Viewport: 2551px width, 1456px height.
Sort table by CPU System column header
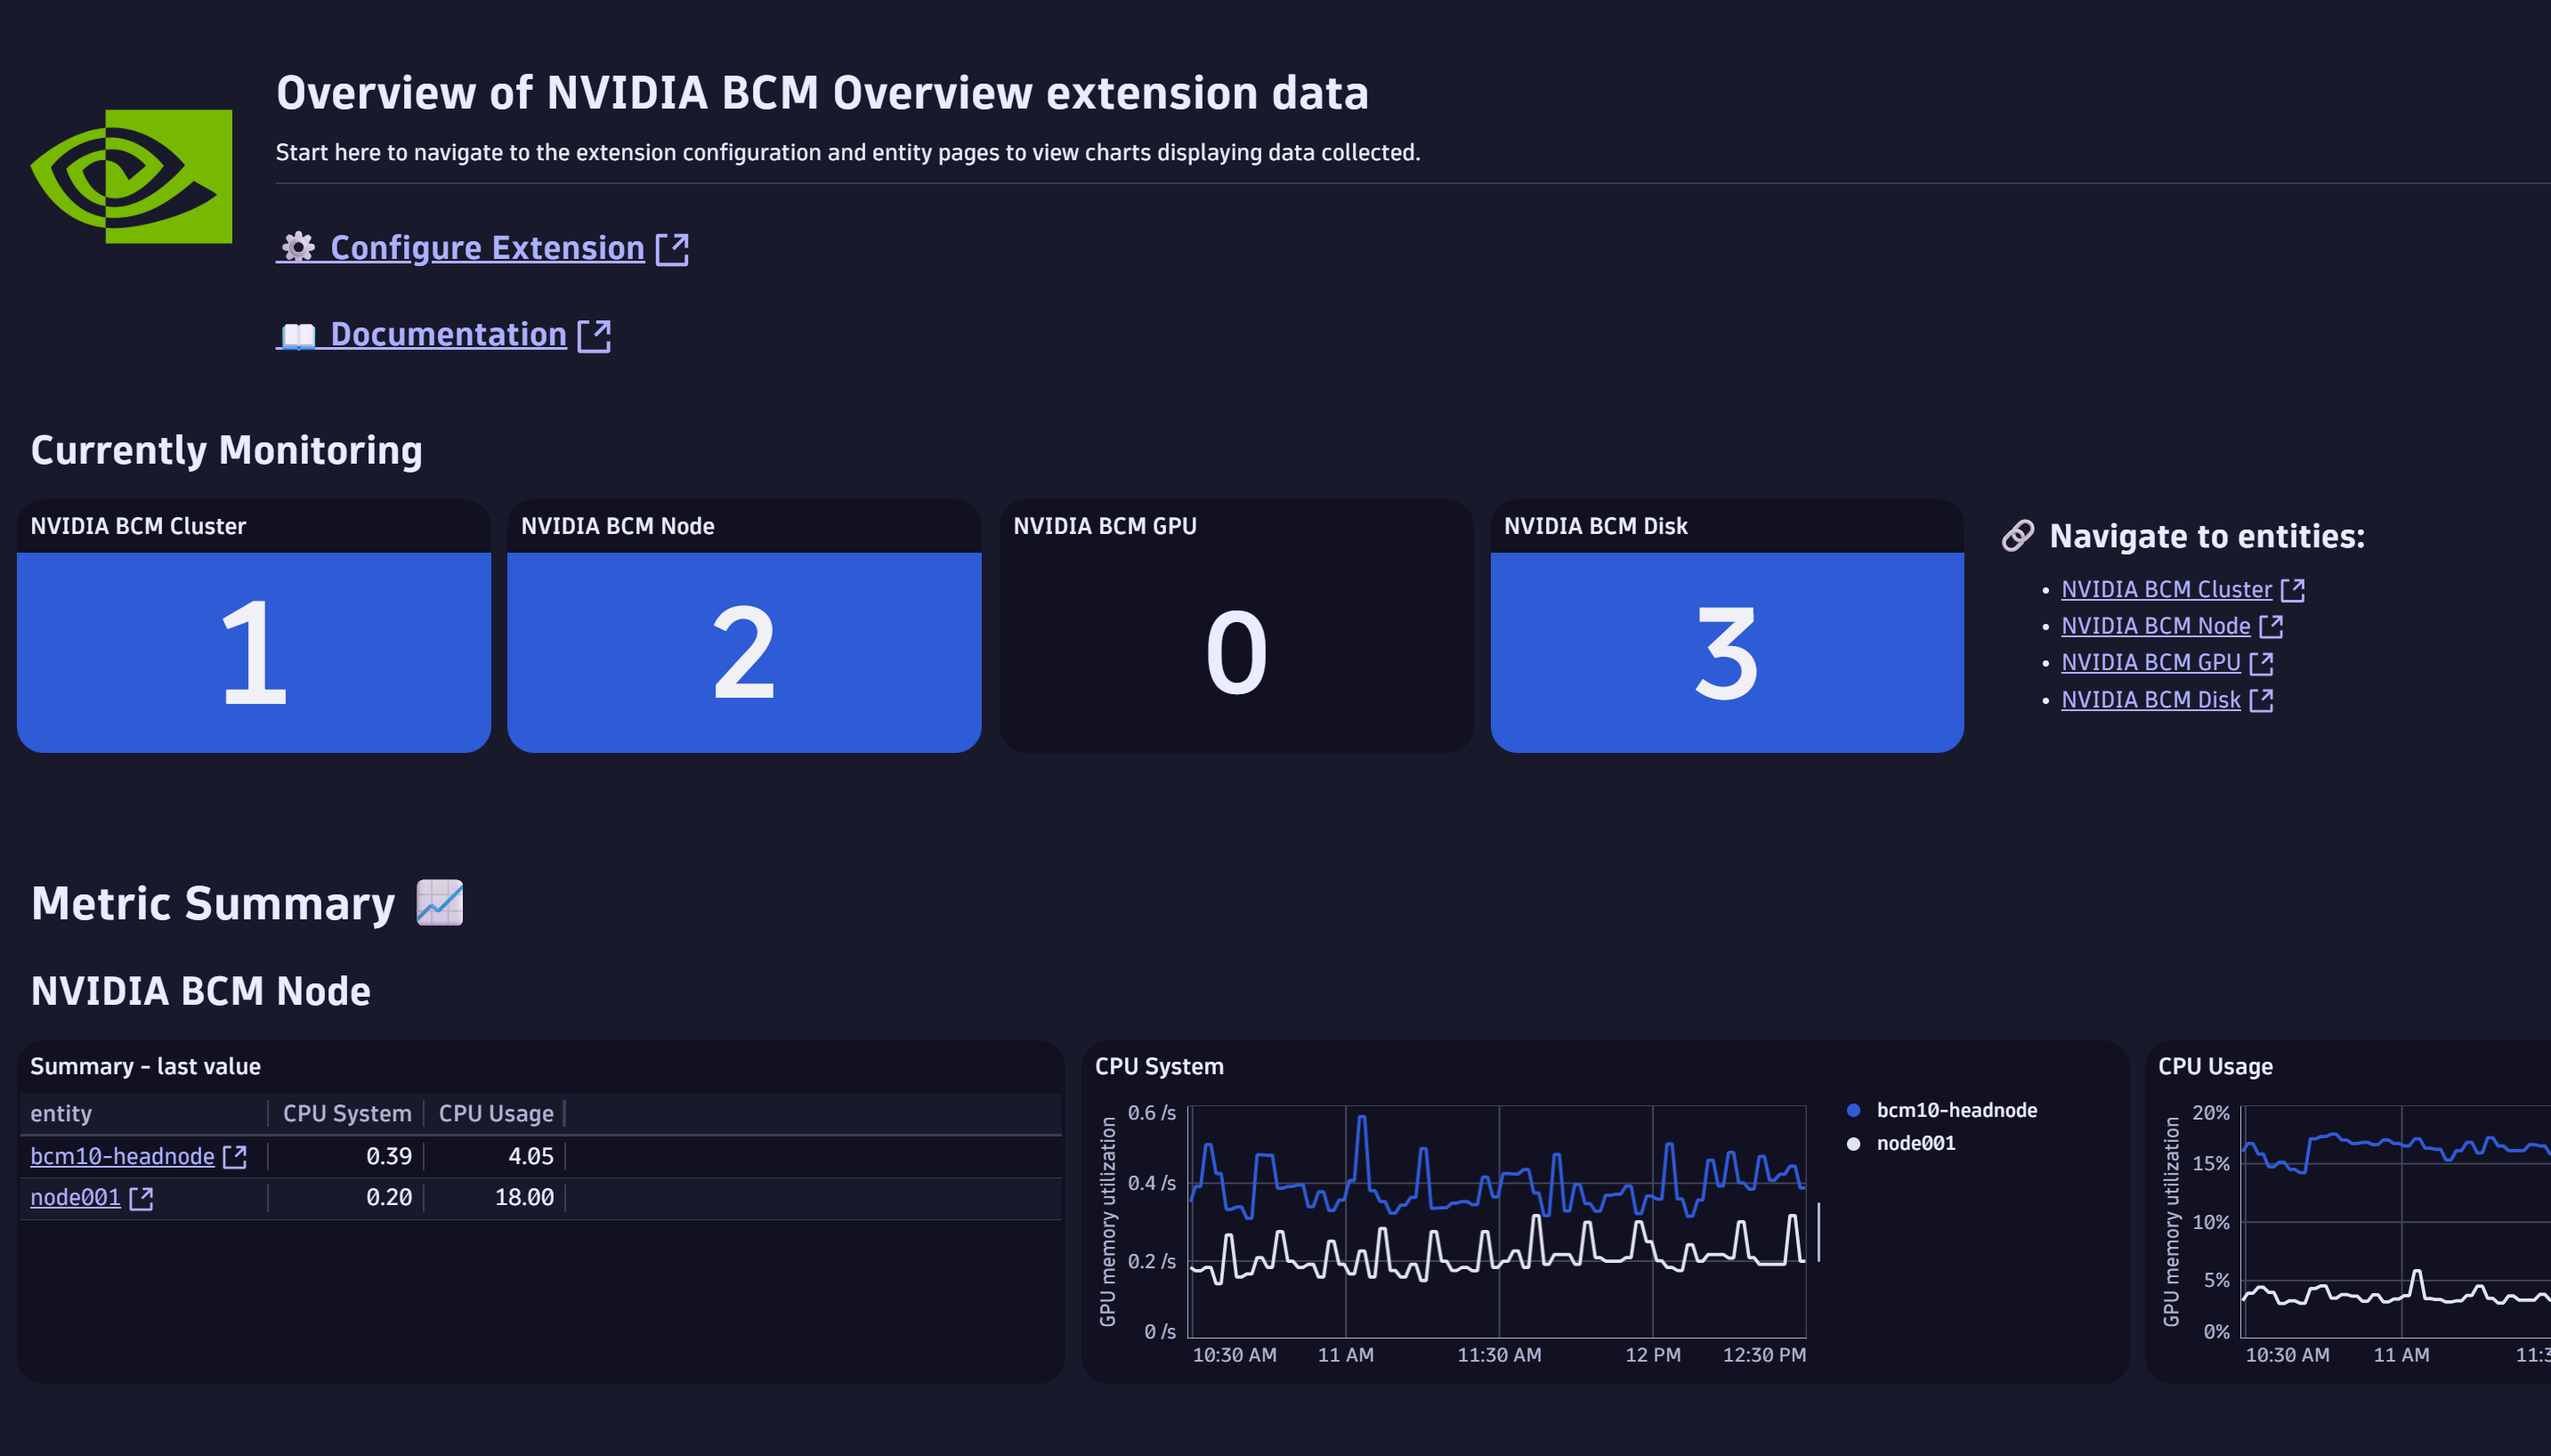(347, 1113)
